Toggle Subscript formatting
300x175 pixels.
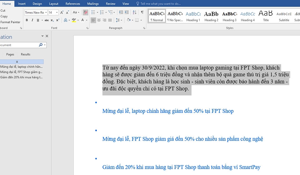[52, 20]
